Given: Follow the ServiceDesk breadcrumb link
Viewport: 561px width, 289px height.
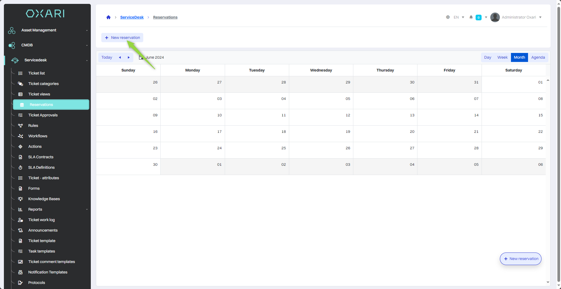Looking at the screenshot, I should 132,17.
